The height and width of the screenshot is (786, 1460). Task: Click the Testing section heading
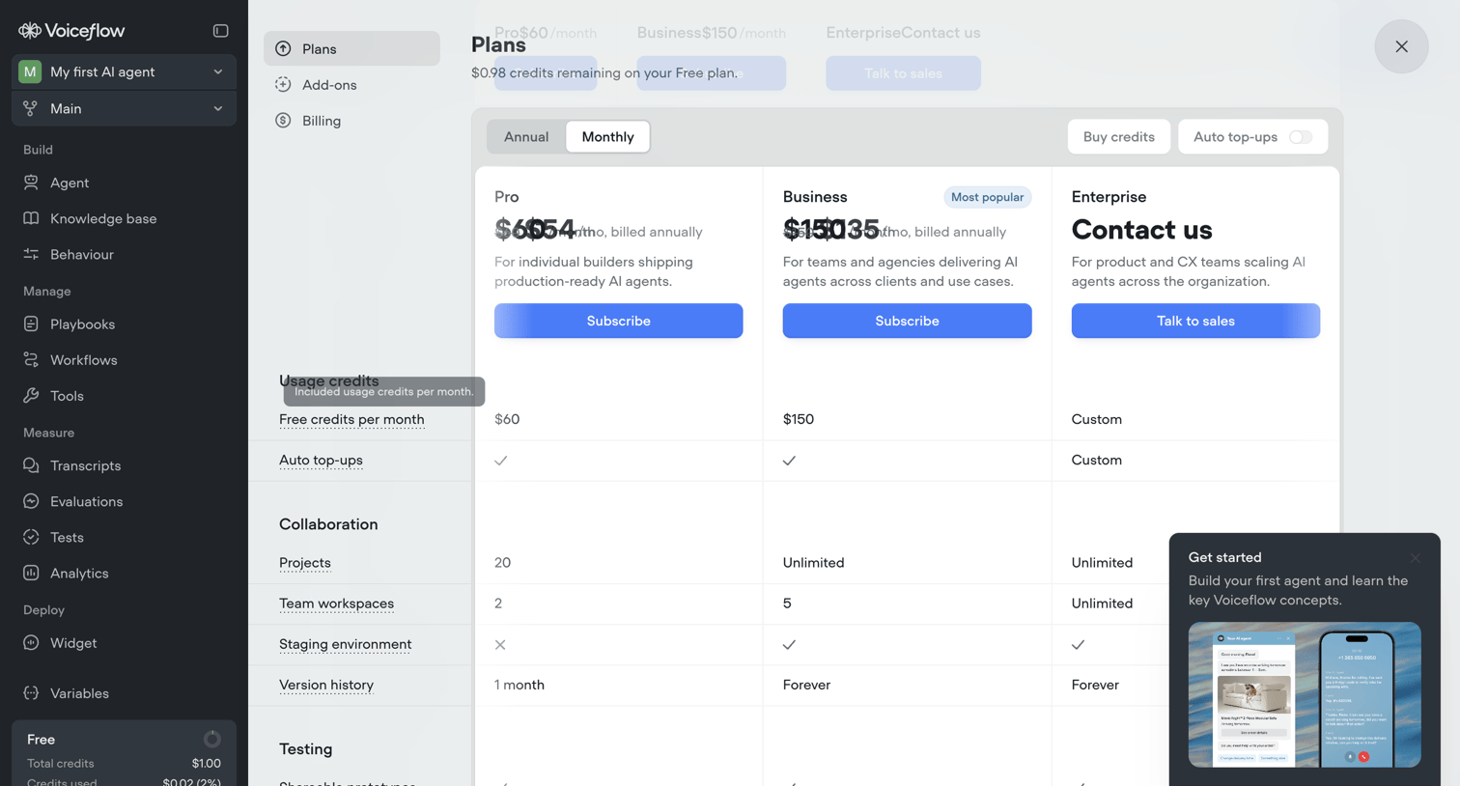(305, 749)
